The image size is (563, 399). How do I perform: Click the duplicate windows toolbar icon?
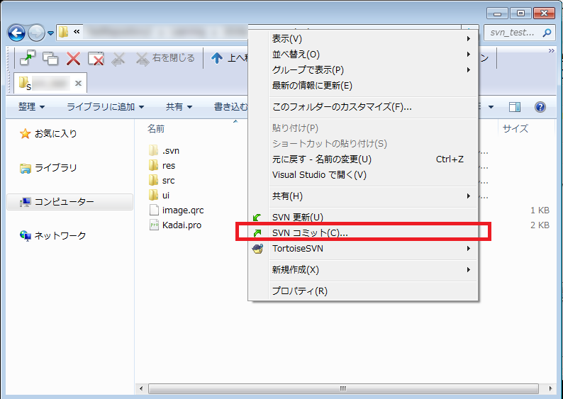click(x=50, y=58)
